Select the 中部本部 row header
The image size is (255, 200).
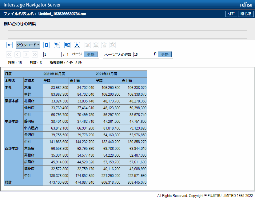pos(14,131)
